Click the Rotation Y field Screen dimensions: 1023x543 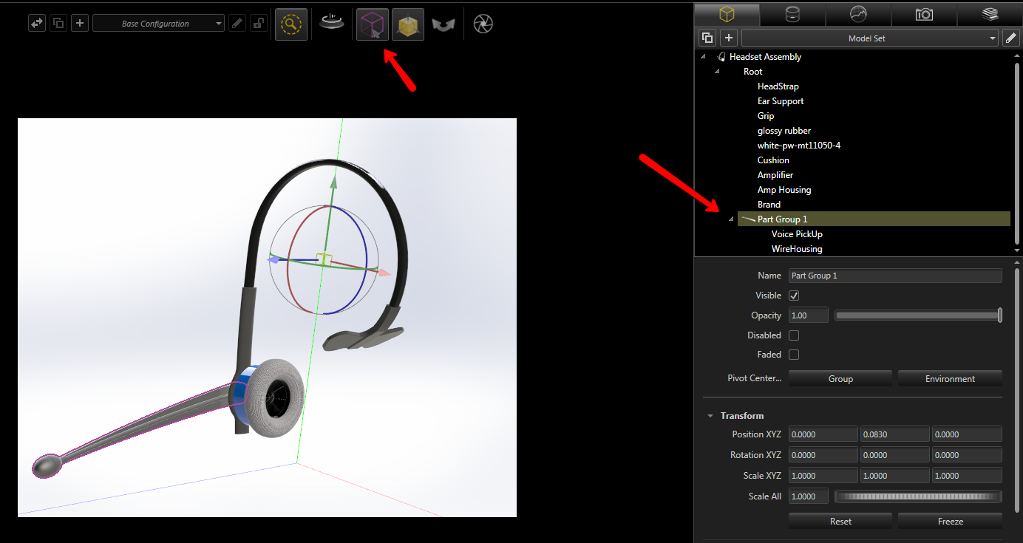895,455
